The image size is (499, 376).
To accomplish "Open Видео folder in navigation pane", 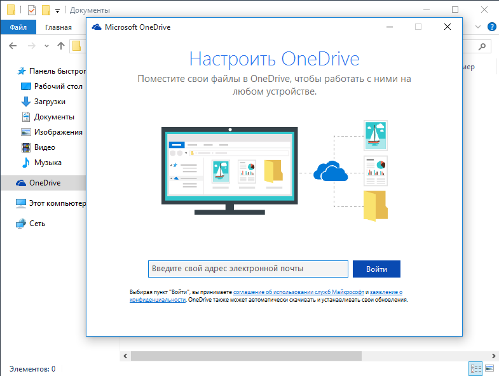I will [44, 147].
